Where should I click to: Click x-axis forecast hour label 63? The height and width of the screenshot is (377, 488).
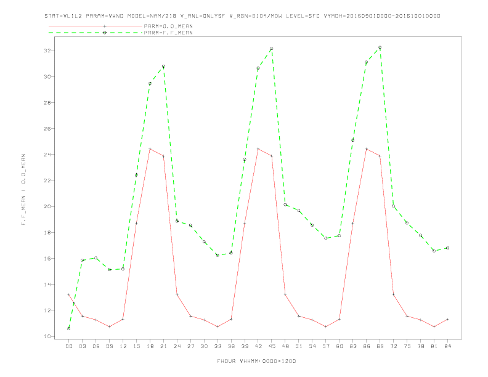point(353,346)
